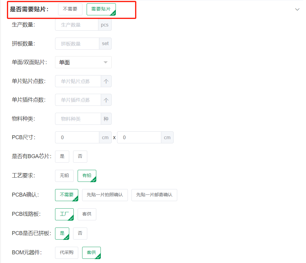The width and height of the screenshot is (306, 263).
Task: Click the second PCB尺寸 cm field
Action: click(x=139, y=137)
